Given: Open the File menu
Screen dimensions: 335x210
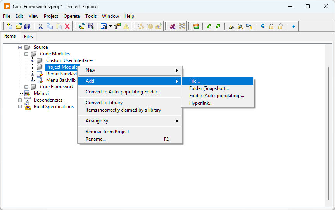Looking at the screenshot, I should coord(7,16).
